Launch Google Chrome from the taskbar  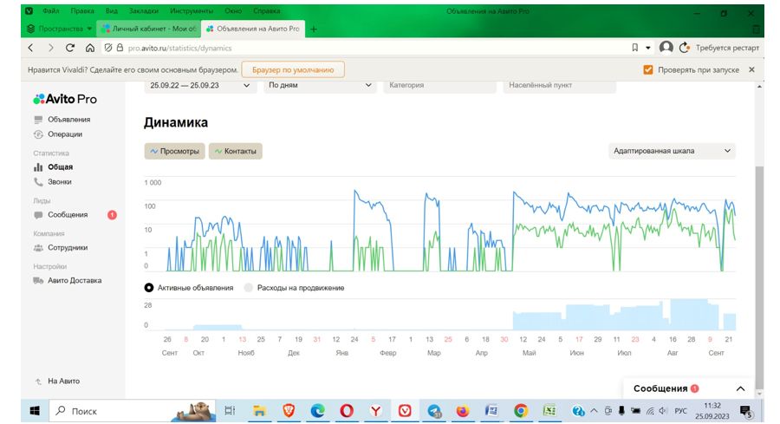[x=521, y=411]
